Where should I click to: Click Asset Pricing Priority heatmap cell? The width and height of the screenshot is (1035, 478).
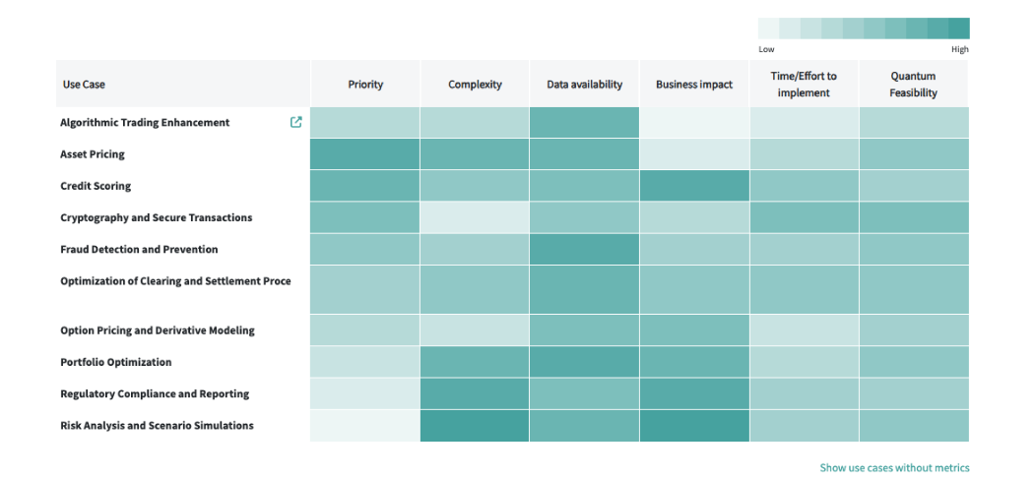(365, 154)
